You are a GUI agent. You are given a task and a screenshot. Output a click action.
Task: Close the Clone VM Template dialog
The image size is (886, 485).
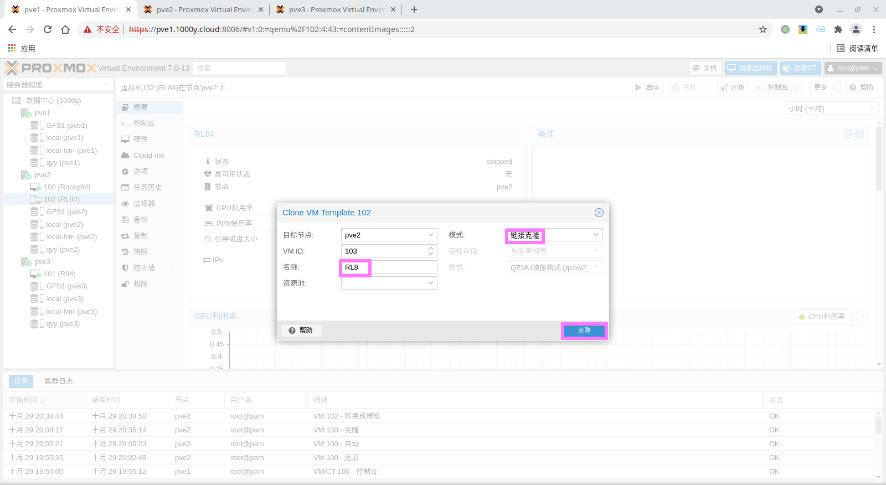(599, 213)
